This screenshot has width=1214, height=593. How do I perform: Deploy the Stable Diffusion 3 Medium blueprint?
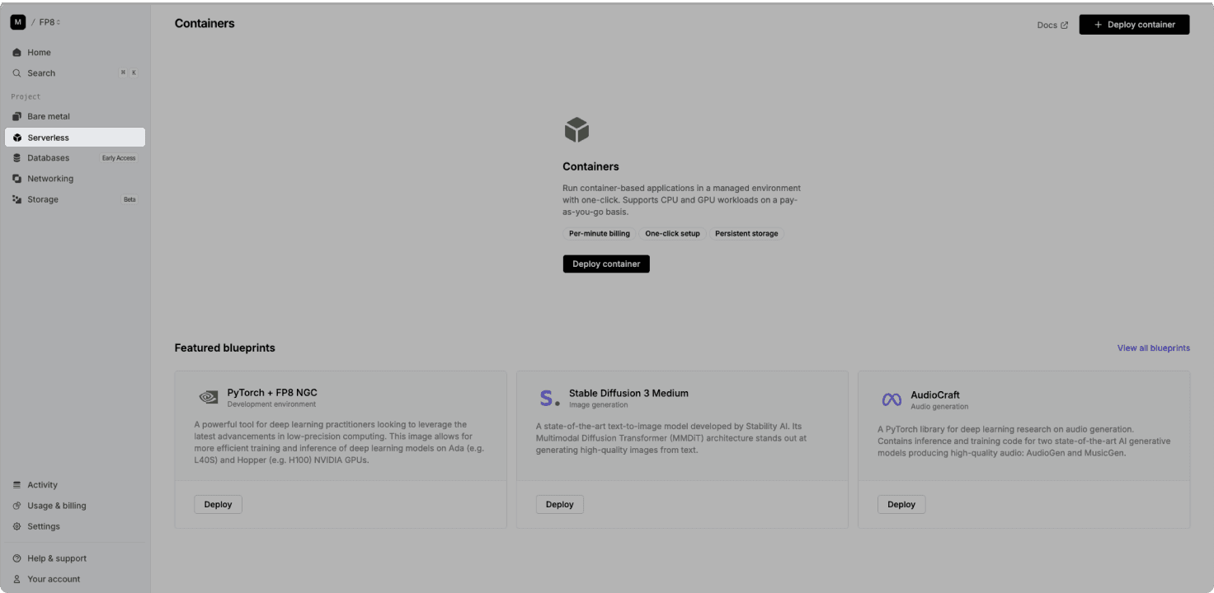(x=559, y=504)
